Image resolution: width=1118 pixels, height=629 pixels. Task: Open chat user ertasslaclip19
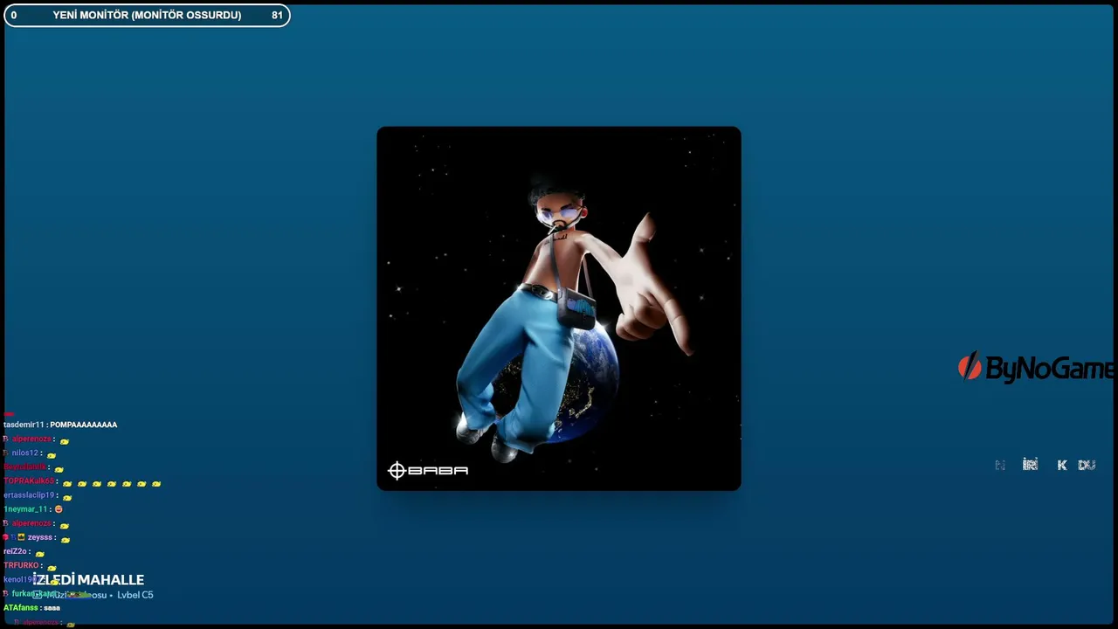[29, 495]
